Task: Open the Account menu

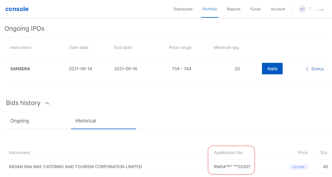Action: pos(278,9)
